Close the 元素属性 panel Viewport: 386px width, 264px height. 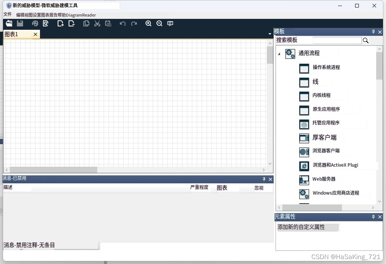click(380, 217)
